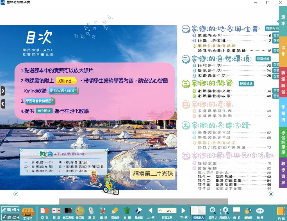Click the right-pointing chevron on the left edge
The width and height of the screenshot is (287, 221).
tap(3, 91)
